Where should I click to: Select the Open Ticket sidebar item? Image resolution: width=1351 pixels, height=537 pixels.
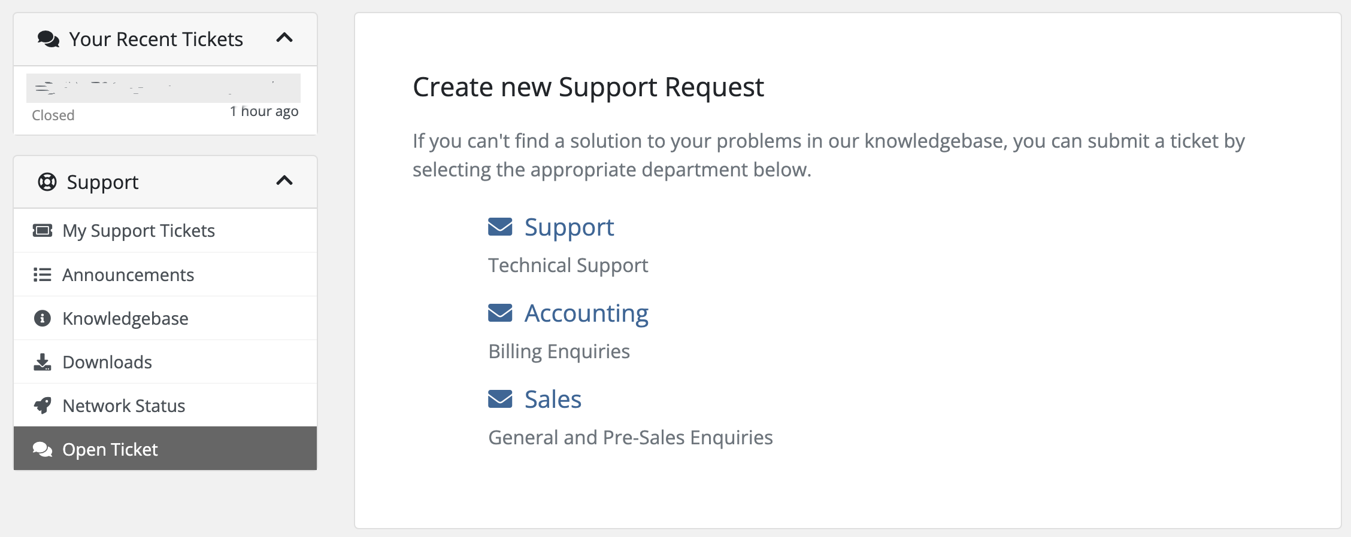point(110,449)
